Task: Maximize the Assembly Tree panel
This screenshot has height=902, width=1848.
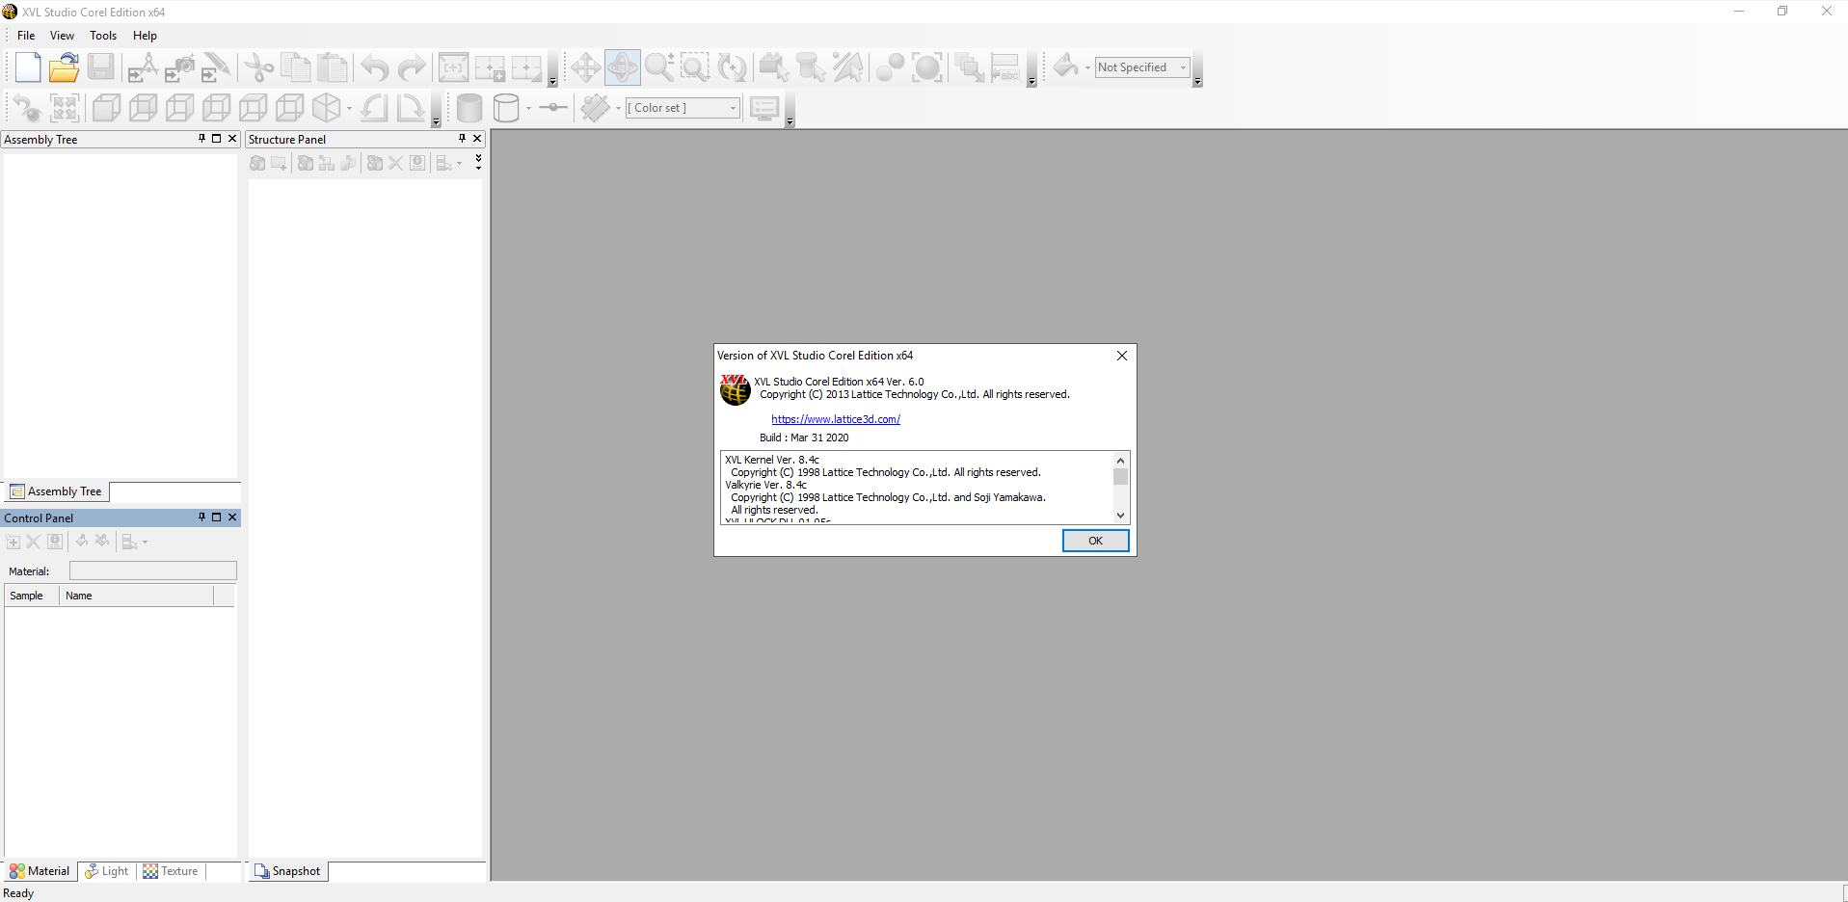Action: pyautogui.click(x=217, y=139)
